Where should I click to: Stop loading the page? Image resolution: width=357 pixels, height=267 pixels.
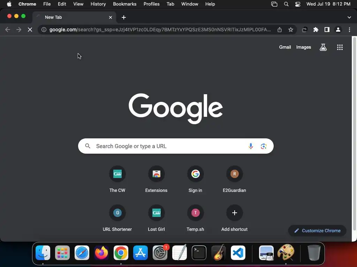30,30
